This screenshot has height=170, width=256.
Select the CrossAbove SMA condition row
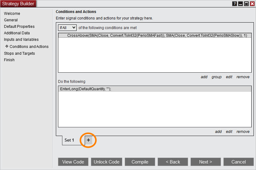tap(155, 36)
